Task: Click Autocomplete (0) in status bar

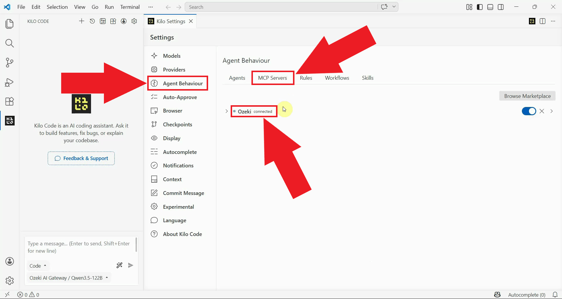Action: pyautogui.click(x=527, y=295)
